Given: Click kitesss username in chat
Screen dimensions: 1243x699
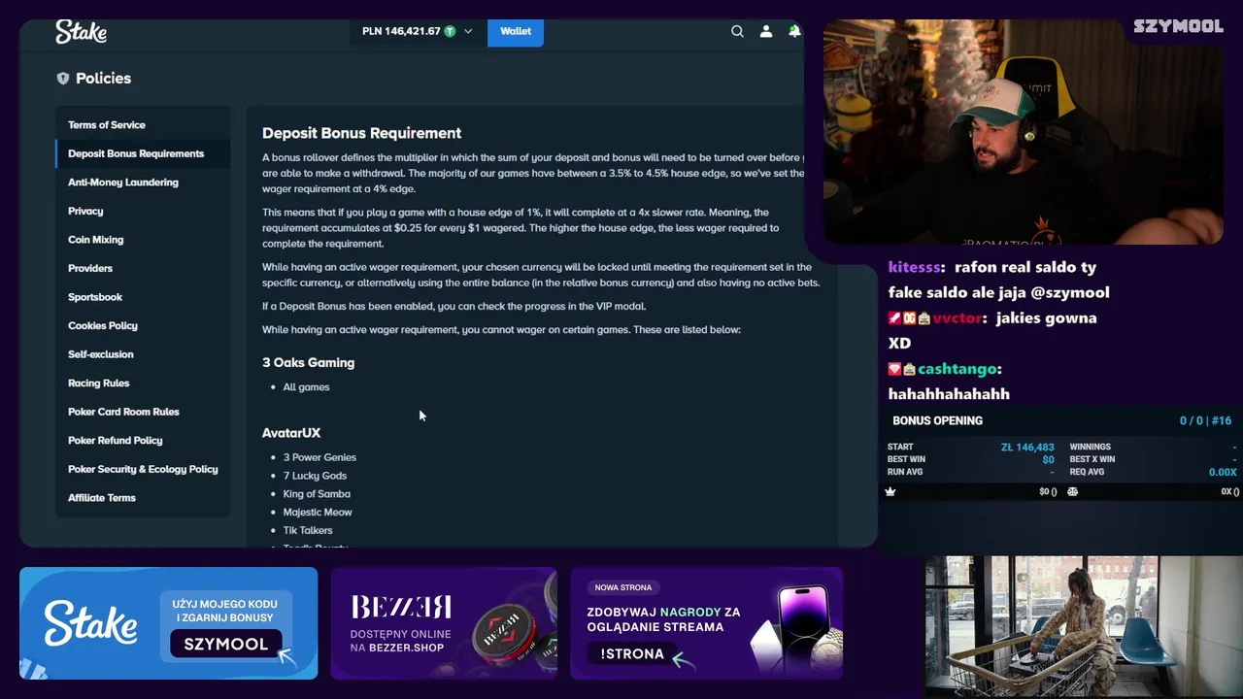Looking at the screenshot, I should (x=916, y=267).
